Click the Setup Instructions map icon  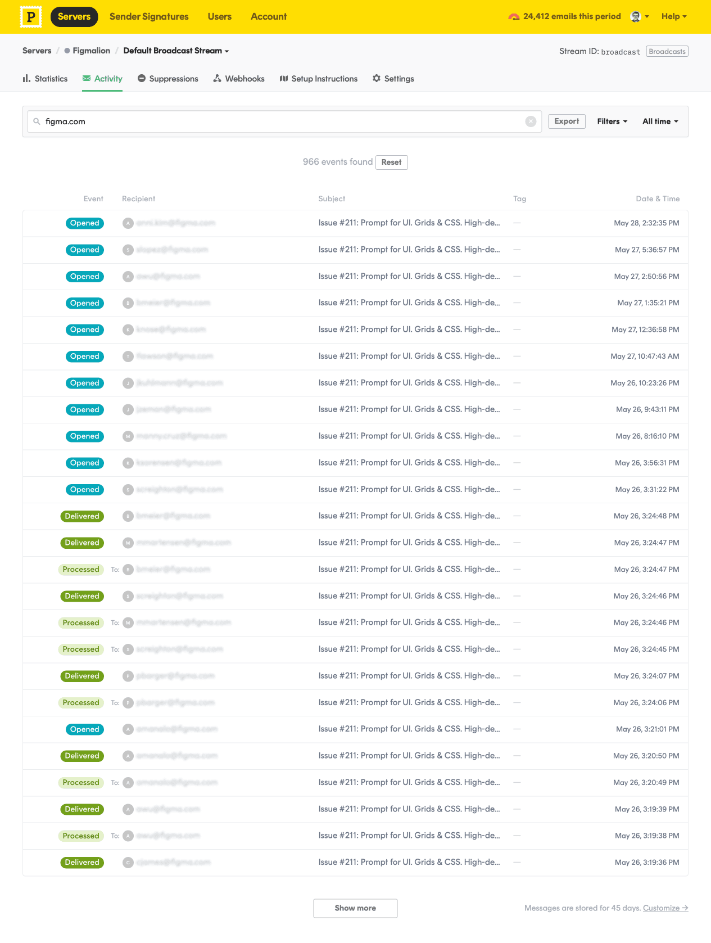284,79
